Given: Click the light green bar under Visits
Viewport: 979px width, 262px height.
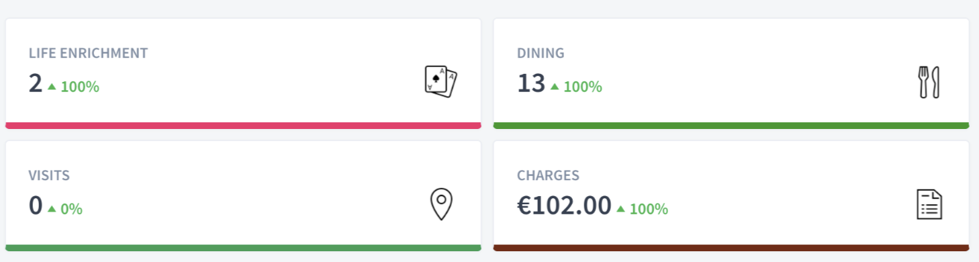Looking at the screenshot, I should 243,247.
